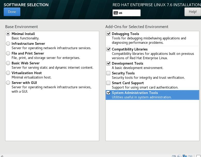
Task: Click the 'Base Environment' heading
Action: coord(21,27)
